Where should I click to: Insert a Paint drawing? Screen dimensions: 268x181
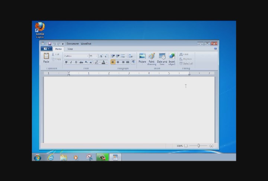151,57
